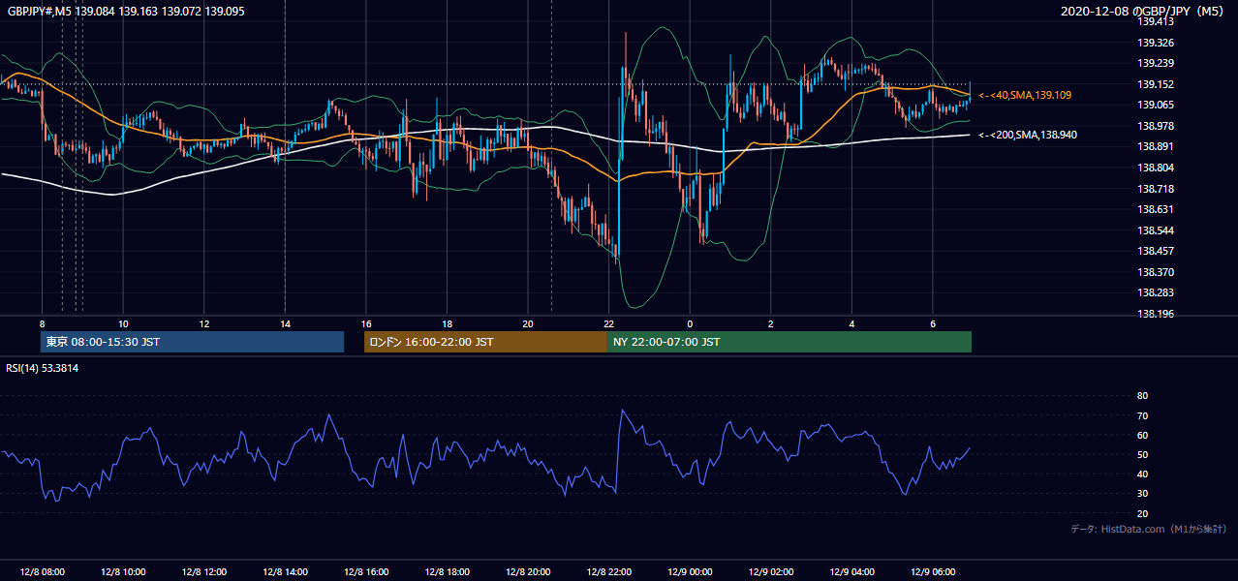This screenshot has height=581, width=1238.
Task: Click the 12/9 00:00 time axis label
Action: [x=690, y=571]
